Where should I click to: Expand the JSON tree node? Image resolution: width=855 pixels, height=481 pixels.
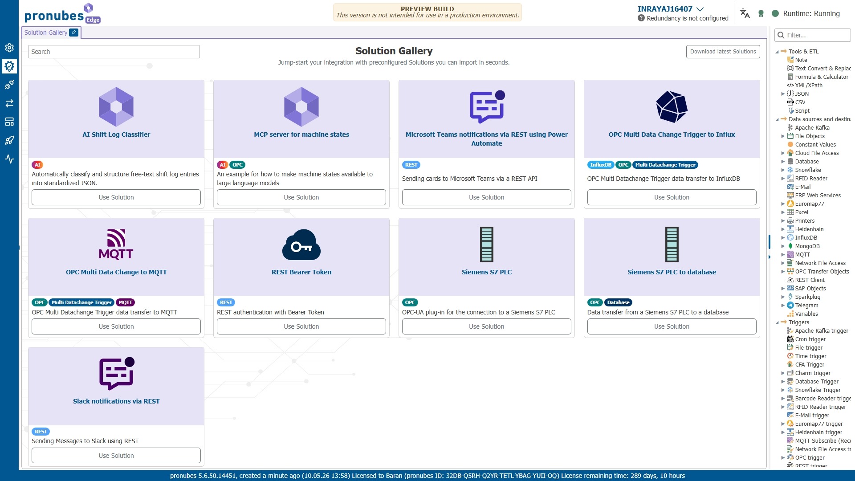point(783,94)
